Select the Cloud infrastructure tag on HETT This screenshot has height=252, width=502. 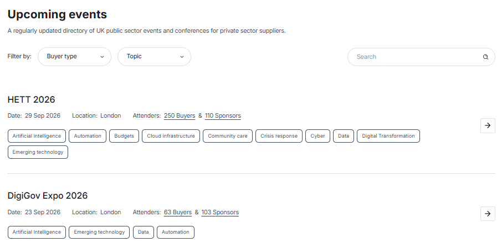(x=171, y=136)
